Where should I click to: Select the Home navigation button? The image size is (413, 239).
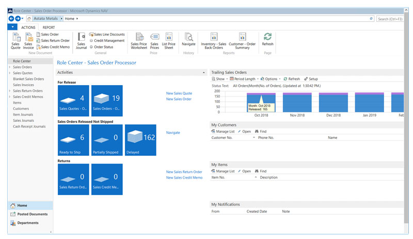point(30,205)
